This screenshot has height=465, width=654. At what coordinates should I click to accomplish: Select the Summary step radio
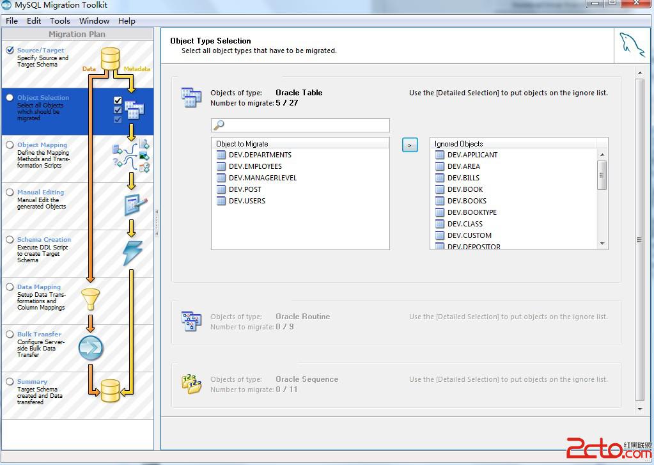[10, 381]
